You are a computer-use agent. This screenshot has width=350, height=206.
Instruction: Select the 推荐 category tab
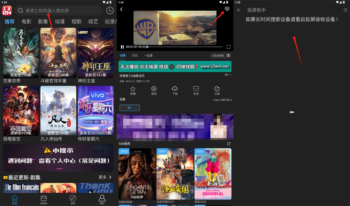pos(9,22)
